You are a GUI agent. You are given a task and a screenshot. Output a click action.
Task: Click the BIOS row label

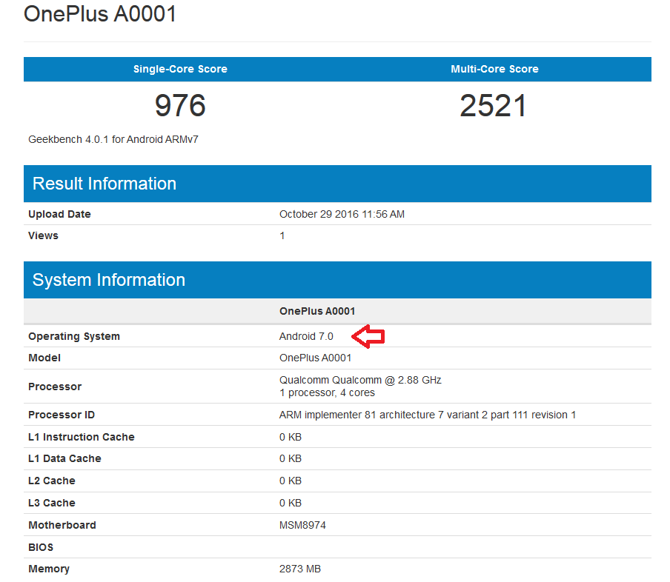click(41, 547)
